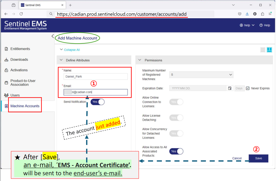Select the Sentinel EMS browser tab
This screenshot has width=276, height=181.
[42, 5]
